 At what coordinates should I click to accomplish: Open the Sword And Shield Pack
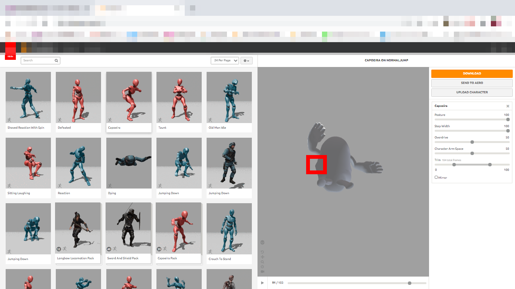pos(128,233)
